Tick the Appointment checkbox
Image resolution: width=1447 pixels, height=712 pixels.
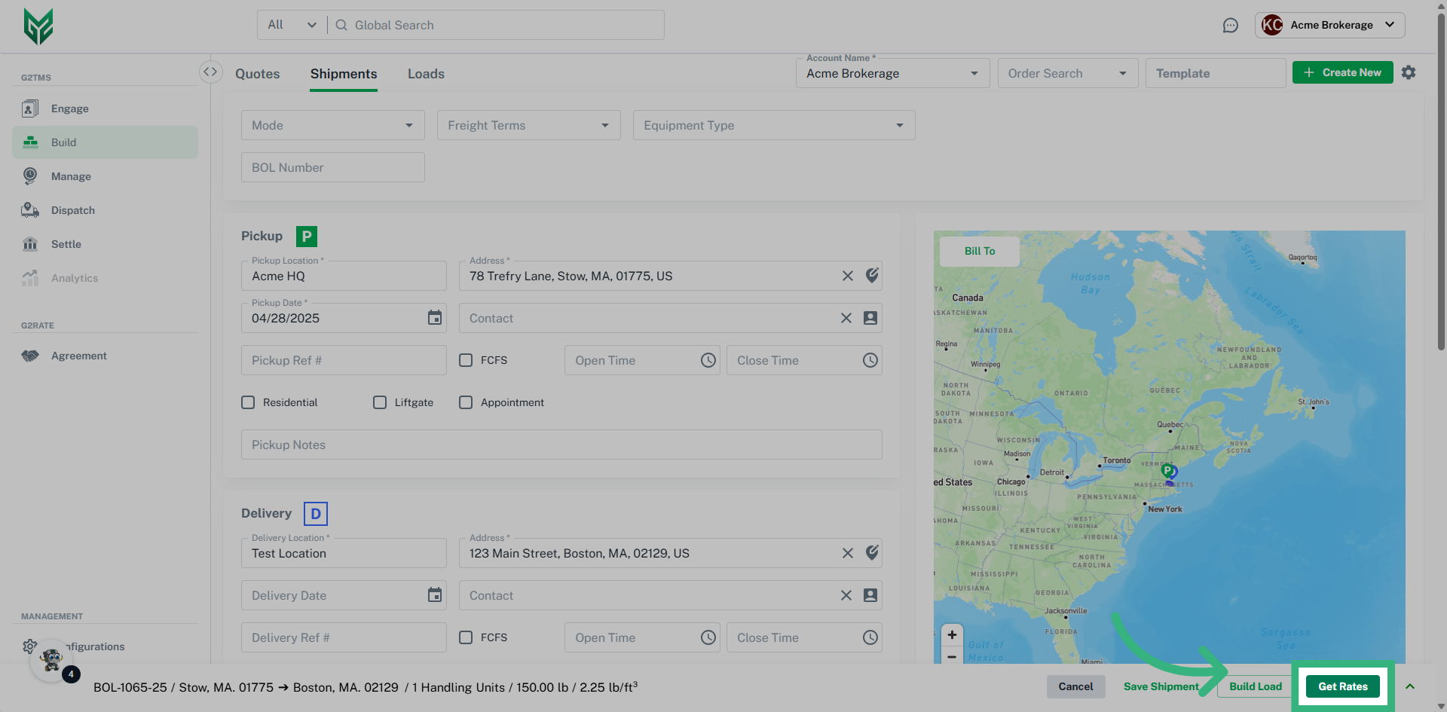[x=466, y=402]
